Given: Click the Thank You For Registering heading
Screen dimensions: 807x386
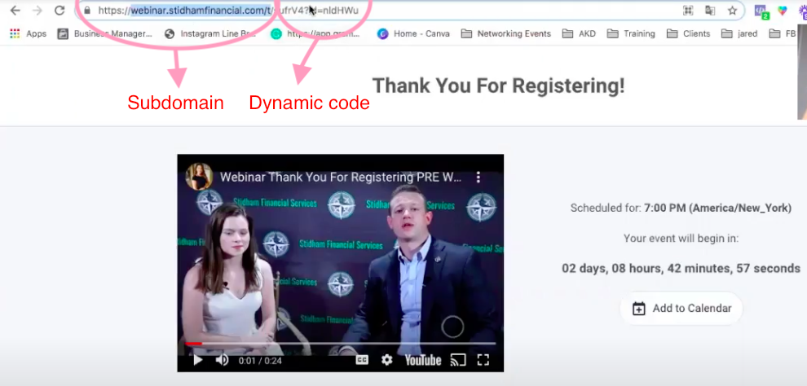Looking at the screenshot, I should pos(498,86).
